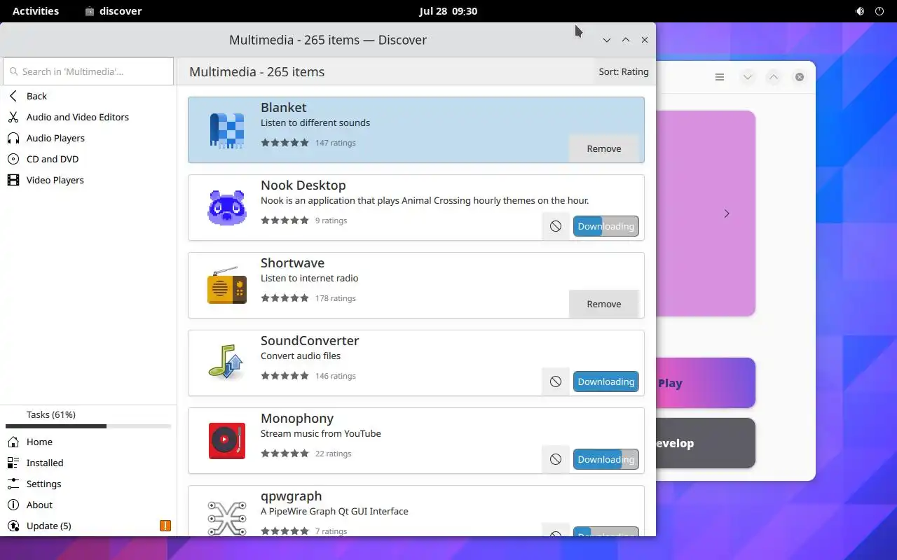Click the Blanket app icon

click(x=227, y=130)
